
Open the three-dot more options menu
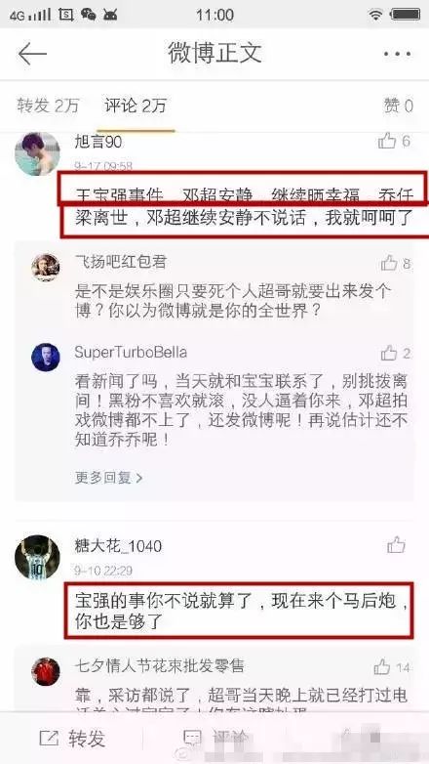click(x=398, y=54)
